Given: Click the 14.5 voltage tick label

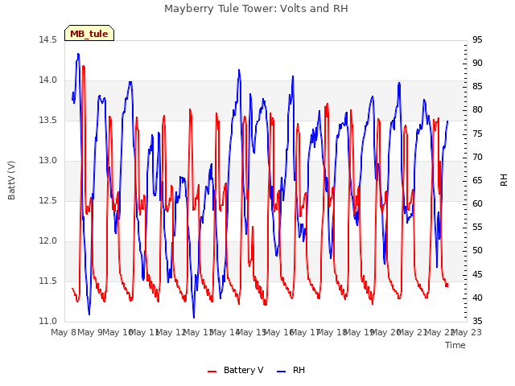Looking at the screenshot, I should click(48, 40).
